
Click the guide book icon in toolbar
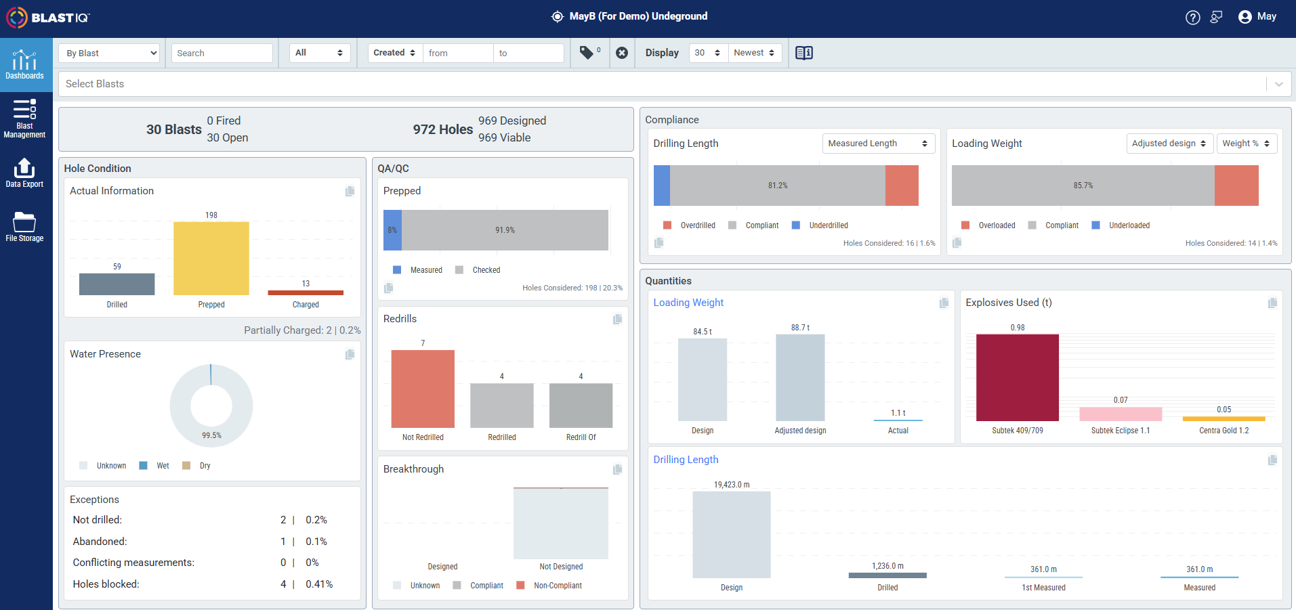coord(804,53)
